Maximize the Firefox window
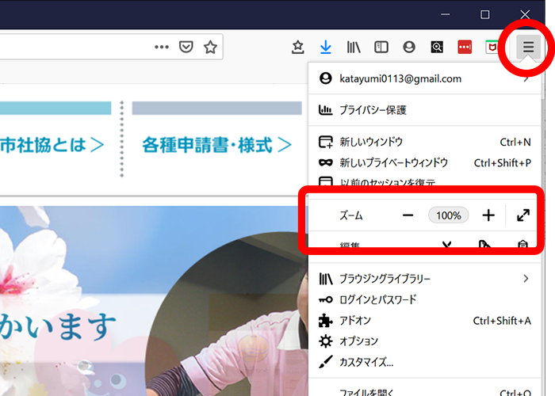The width and height of the screenshot is (555, 396). (485, 14)
